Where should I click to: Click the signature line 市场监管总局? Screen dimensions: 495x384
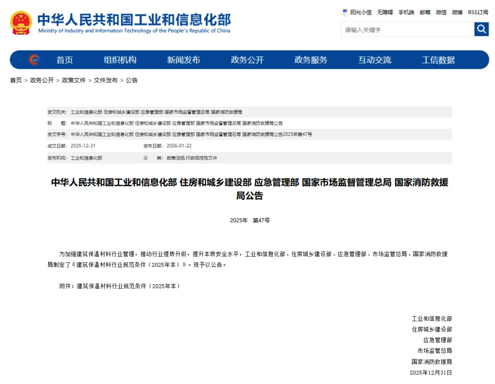click(x=434, y=351)
